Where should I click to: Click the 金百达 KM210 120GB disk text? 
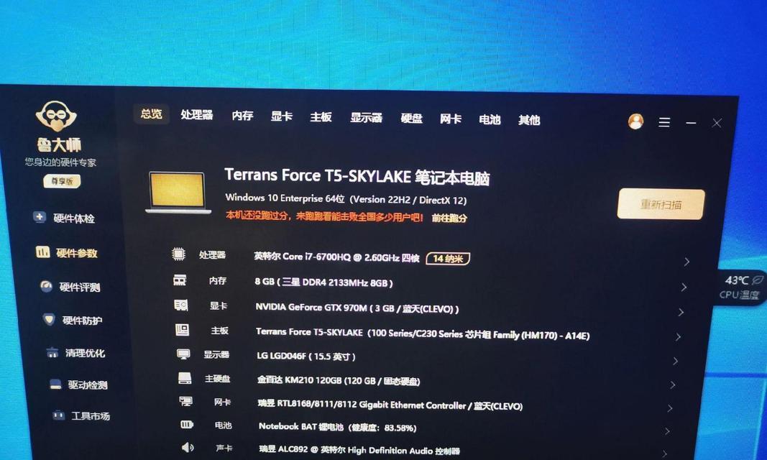339,380
